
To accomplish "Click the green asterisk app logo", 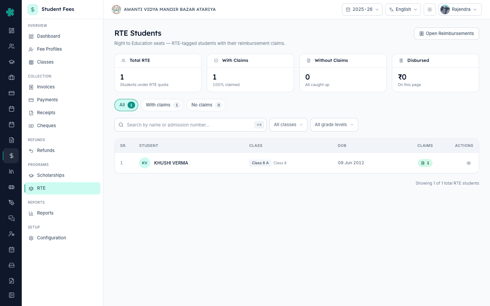I will (x=11, y=12).
